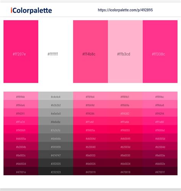Select the #f90069 shade cell
The image size is (181, 191).
point(21,129)
